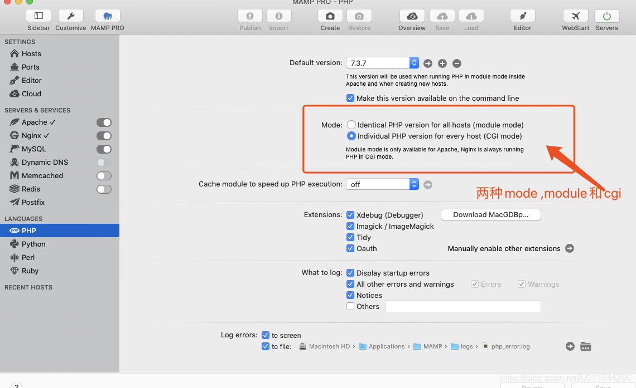This screenshot has width=636, height=388.
Task: Click Others log text field
Action: point(463,306)
